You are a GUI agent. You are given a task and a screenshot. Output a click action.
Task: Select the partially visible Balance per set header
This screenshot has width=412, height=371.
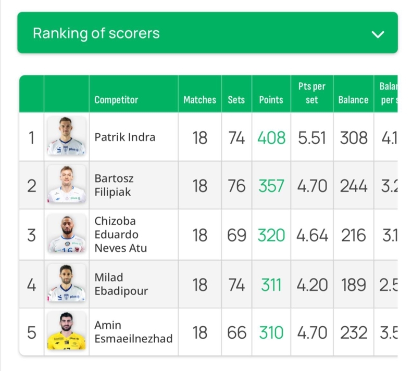click(389, 93)
